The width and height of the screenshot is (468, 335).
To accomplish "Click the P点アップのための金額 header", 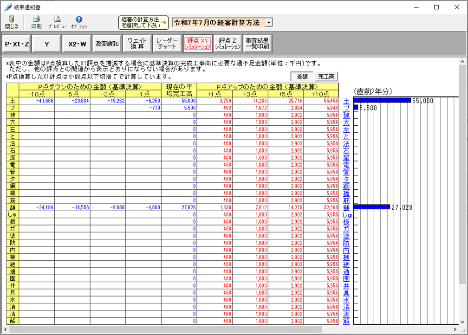I will 268,87.
